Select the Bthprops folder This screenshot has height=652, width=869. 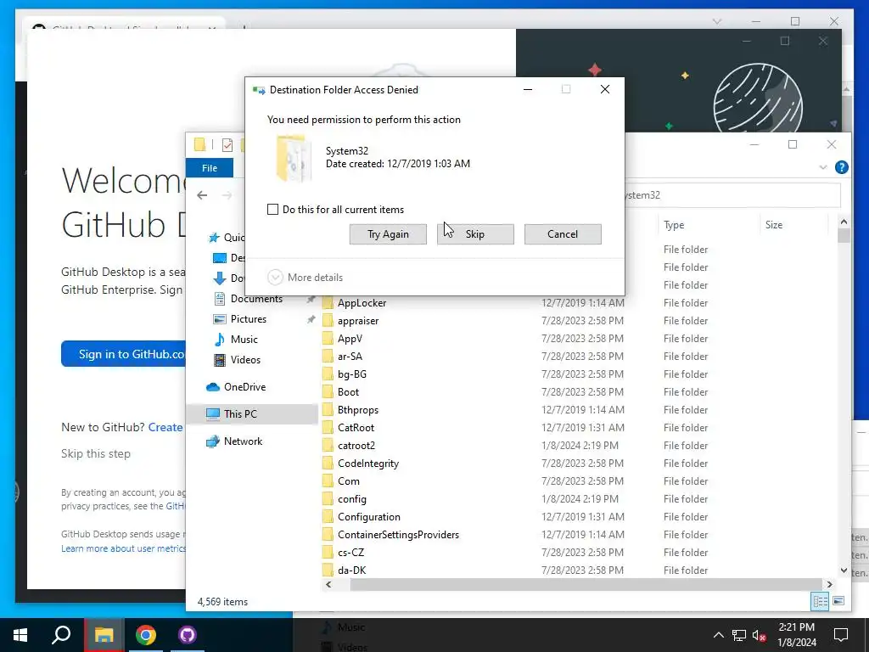[x=358, y=410]
